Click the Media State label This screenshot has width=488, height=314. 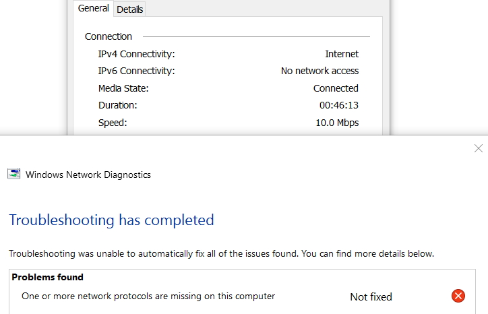(x=123, y=88)
